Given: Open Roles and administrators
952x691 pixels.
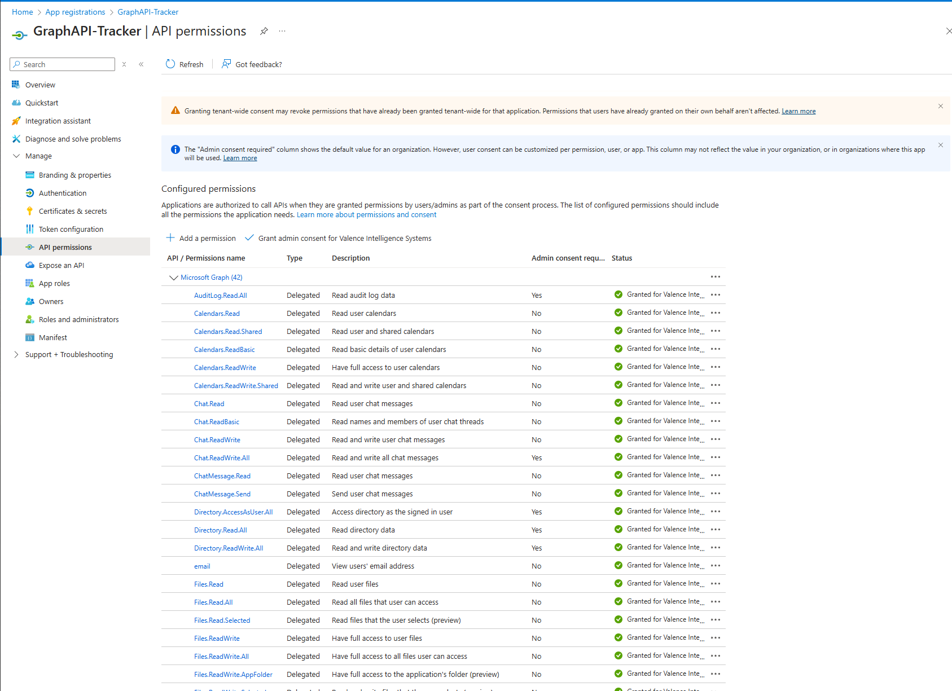Looking at the screenshot, I should (78, 319).
